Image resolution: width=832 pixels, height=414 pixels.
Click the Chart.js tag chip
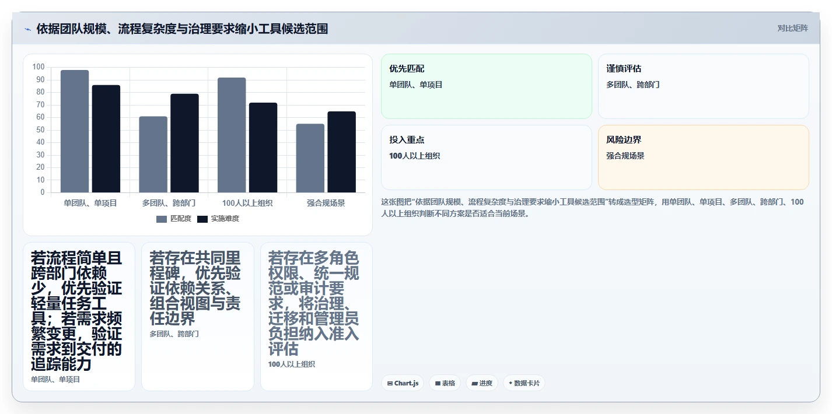pos(403,383)
